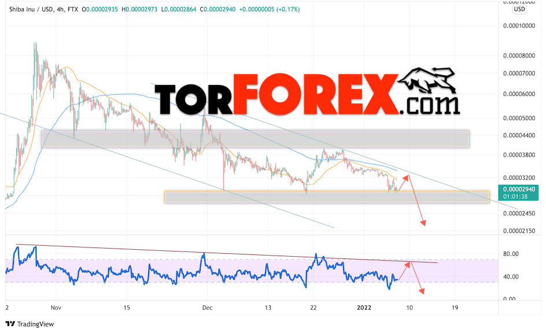Click the close value C0.00002940
This screenshot has height=333, width=546.
click(217, 9)
